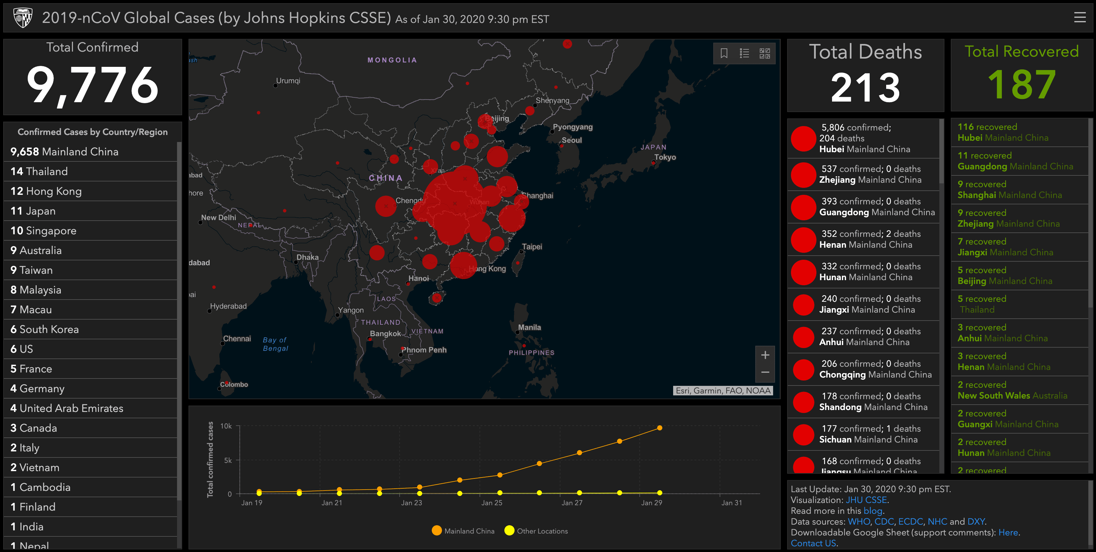The height and width of the screenshot is (552, 1096).
Task: Select 4 United Arab Emirates row
Action: (x=90, y=408)
